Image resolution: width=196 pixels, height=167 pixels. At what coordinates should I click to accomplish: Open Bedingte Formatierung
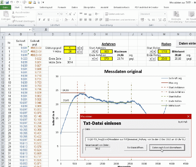tap(175, 17)
